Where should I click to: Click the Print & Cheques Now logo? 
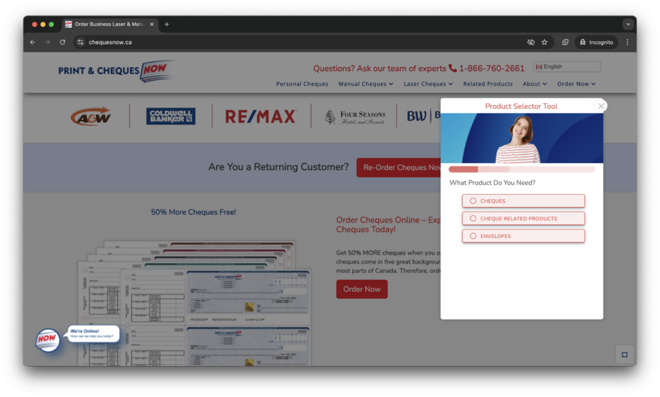tap(116, 70)
